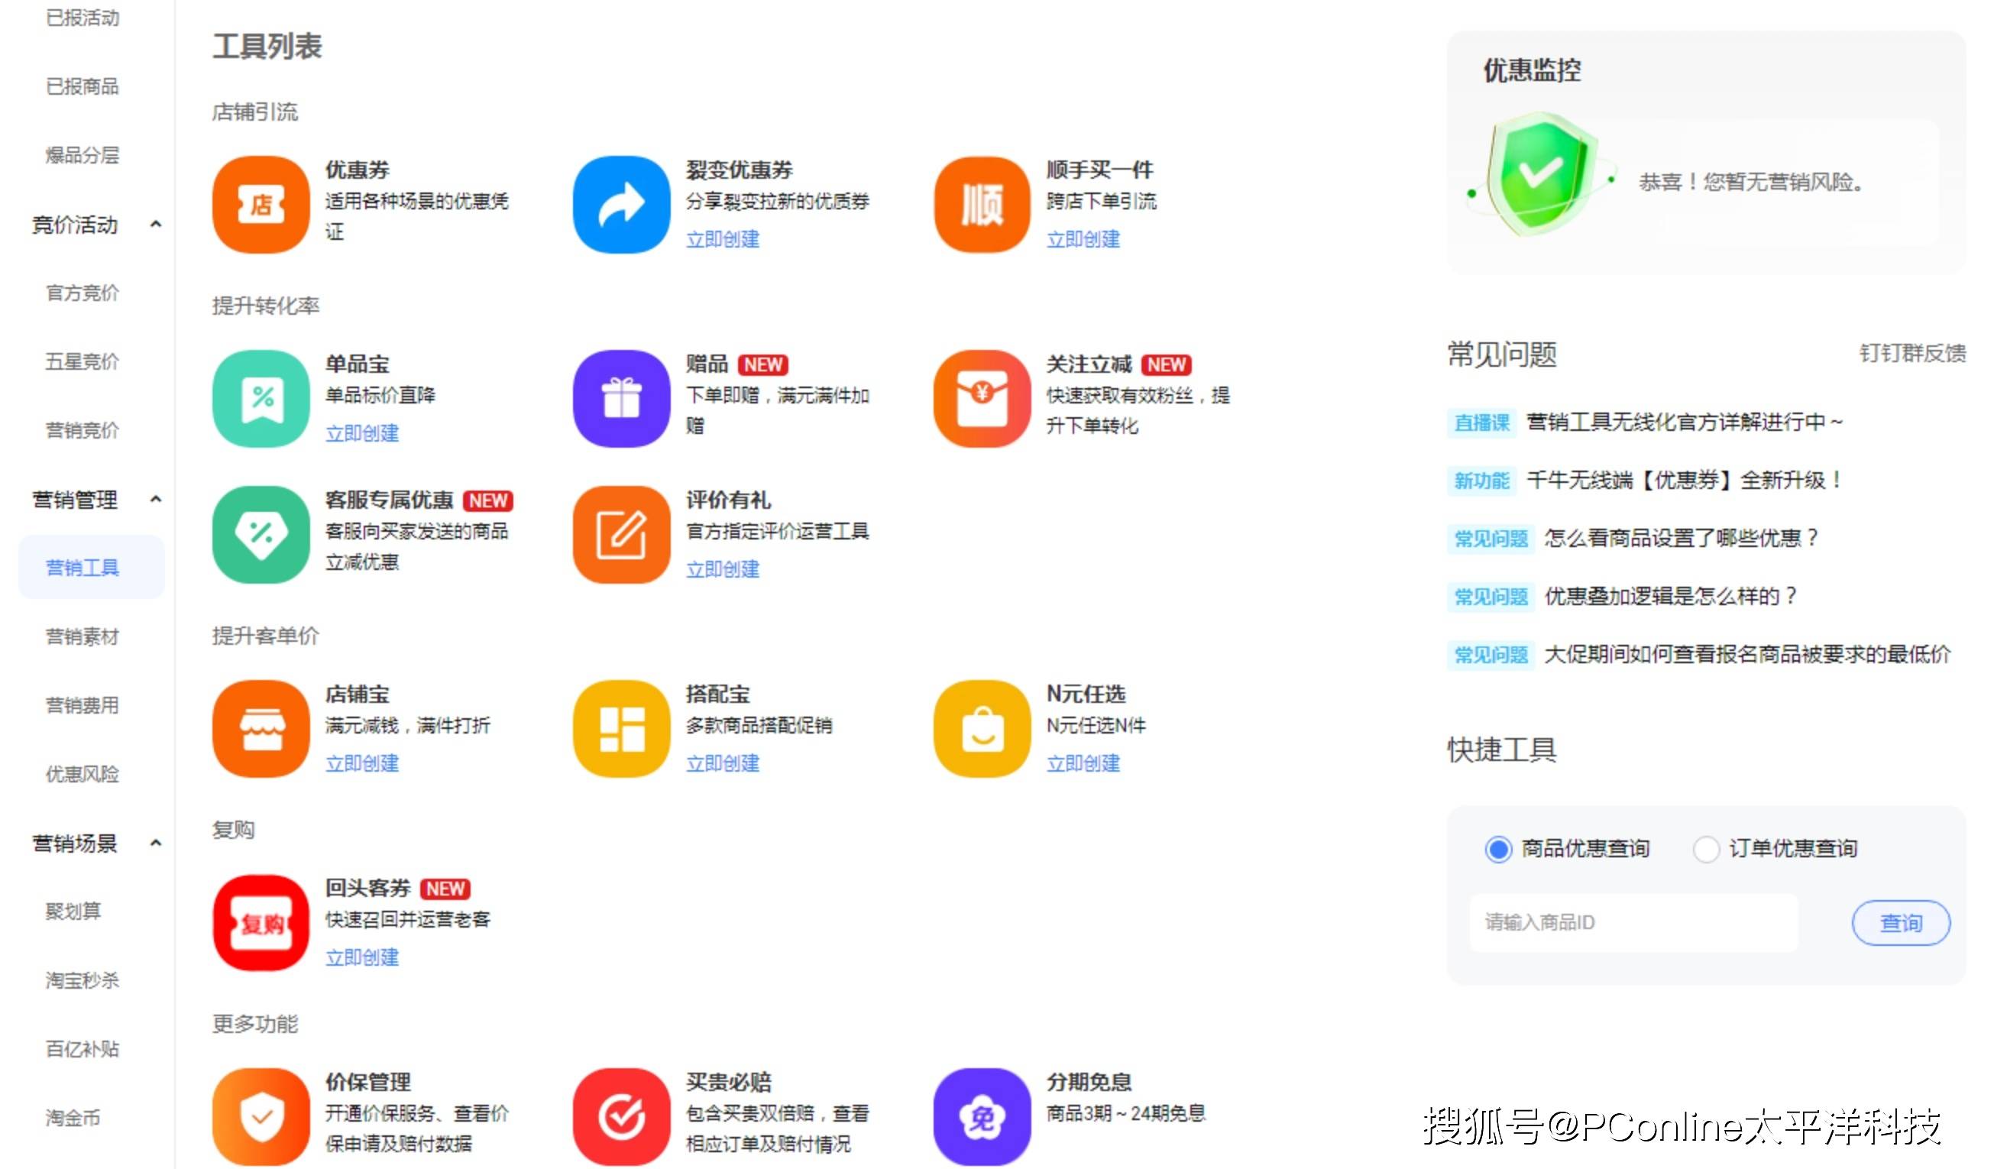Click the 价保管理 title text
This screenshot has width=1994, height=1169.
[368, 1082]
